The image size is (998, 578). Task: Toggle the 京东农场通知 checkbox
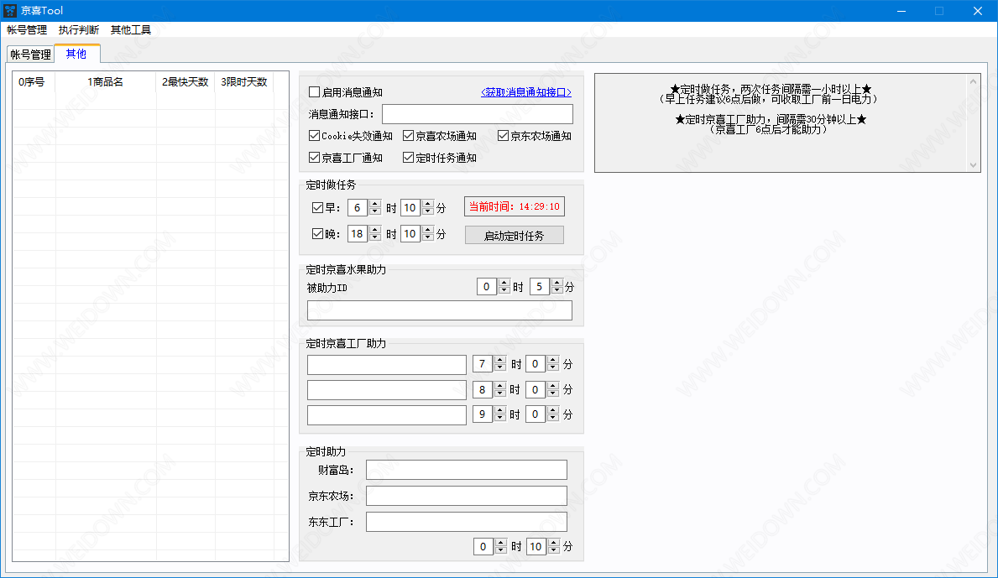point(504,136)
